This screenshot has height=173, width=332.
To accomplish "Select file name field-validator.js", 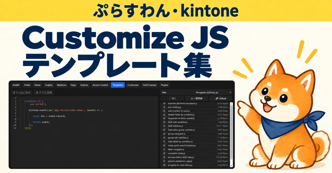I will point(175,126).
